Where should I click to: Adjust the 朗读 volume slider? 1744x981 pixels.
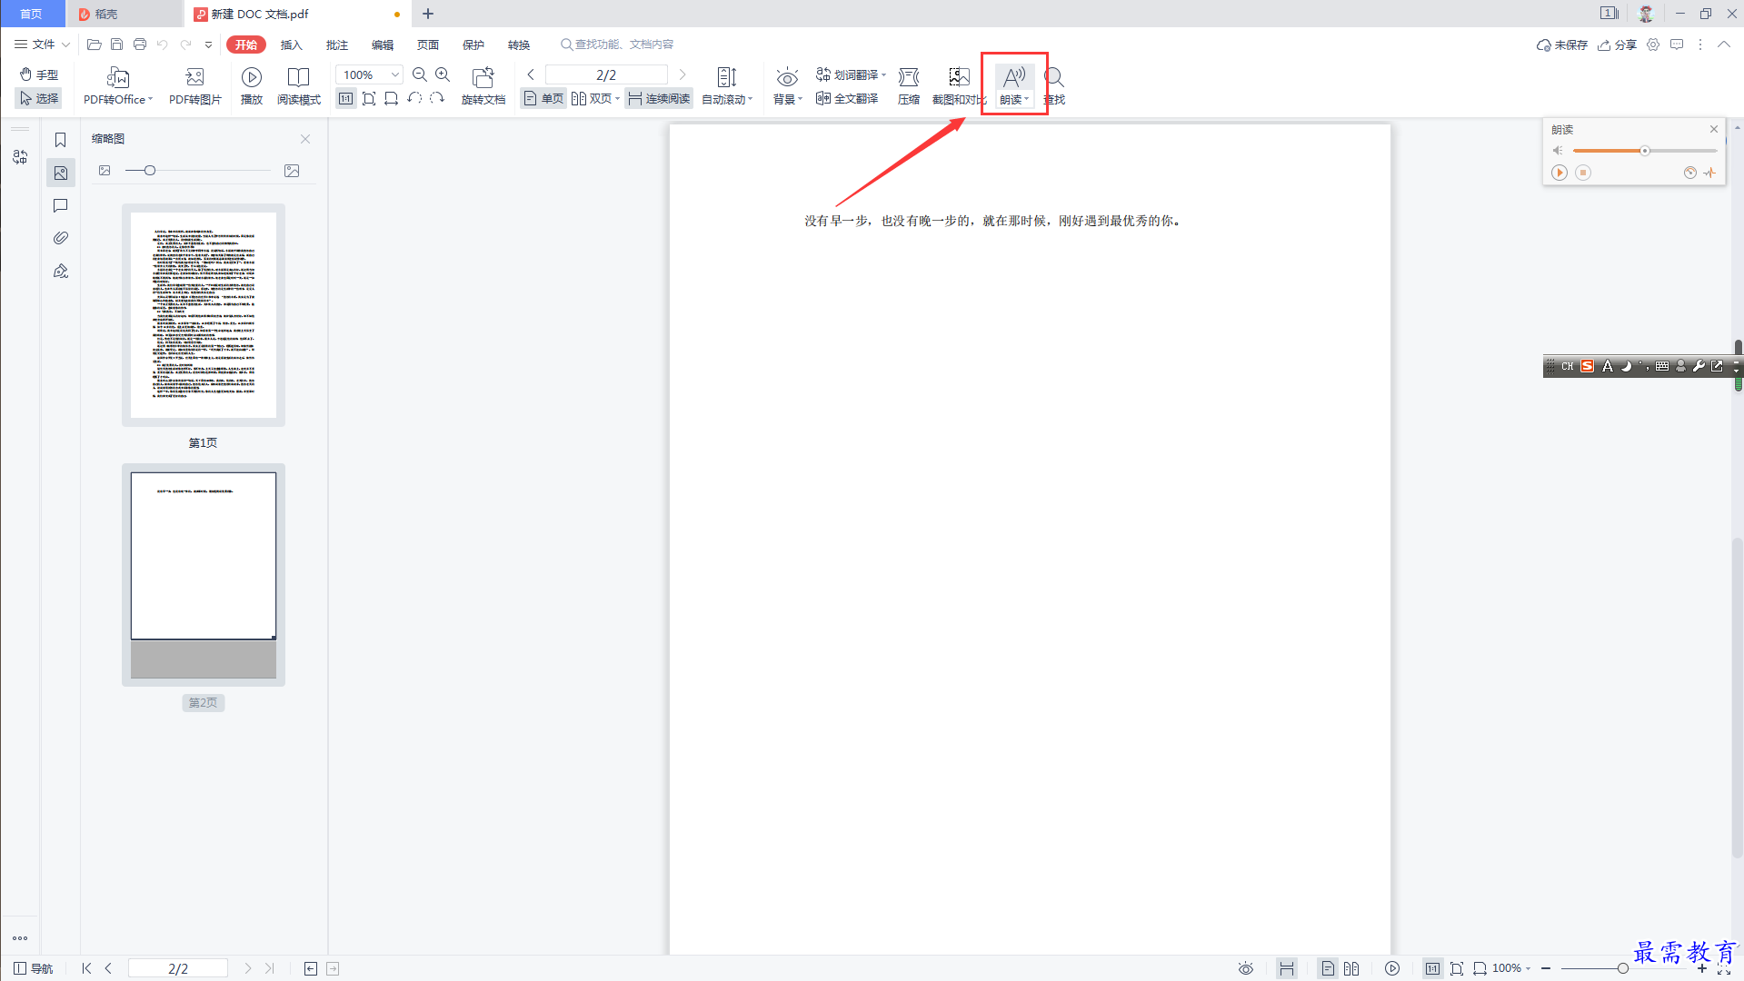tap(1644, 151)
